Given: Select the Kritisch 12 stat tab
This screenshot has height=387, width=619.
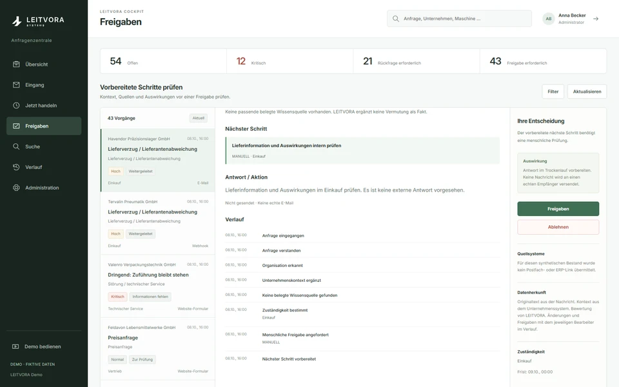Looking at the screenshot, I should pos(290,61).
